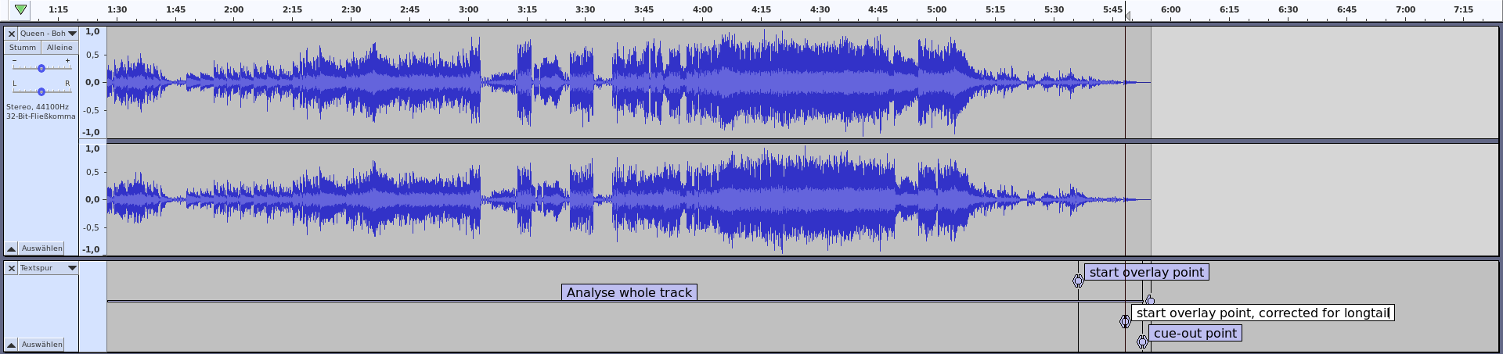The height and width of the screenshot is (354, 1503).
Task: Click the cue-out point label handle
Action: point(1142,341)
